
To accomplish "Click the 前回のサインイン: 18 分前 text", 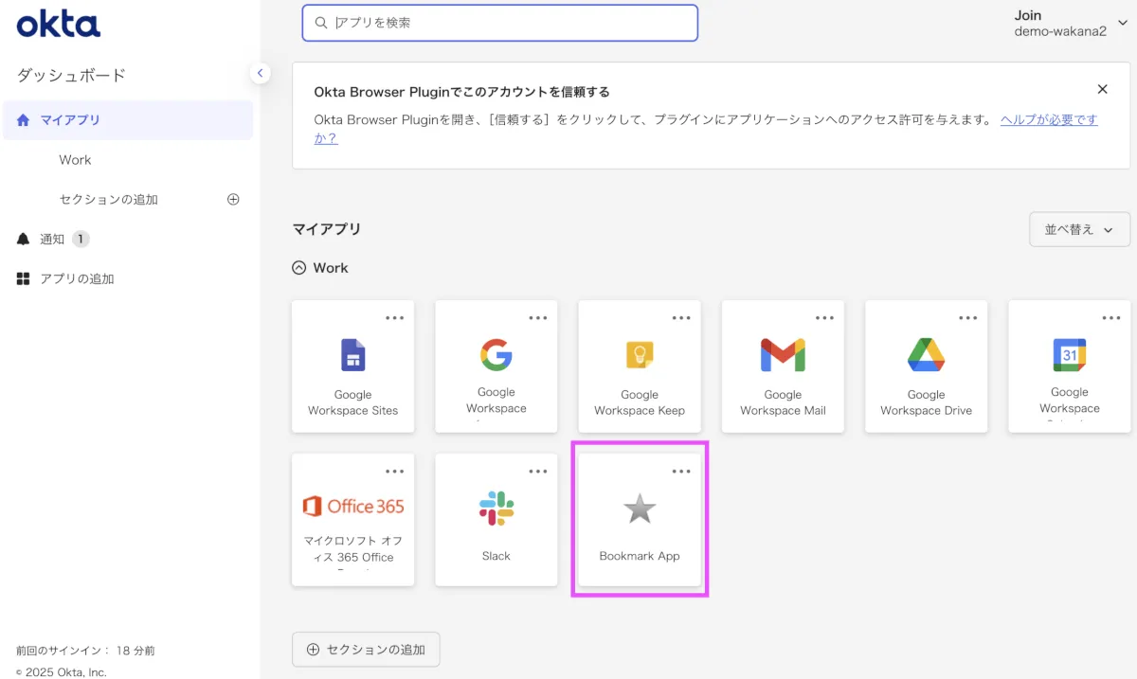I will click(x=85, y=651).
